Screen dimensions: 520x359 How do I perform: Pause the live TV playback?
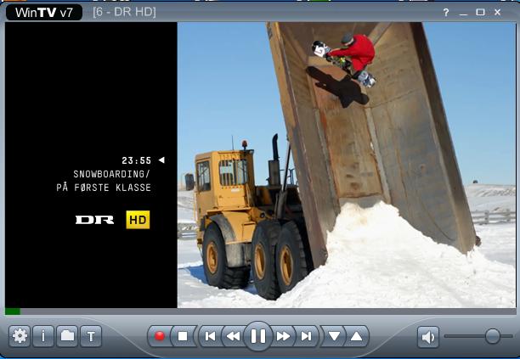pos(258,336)
